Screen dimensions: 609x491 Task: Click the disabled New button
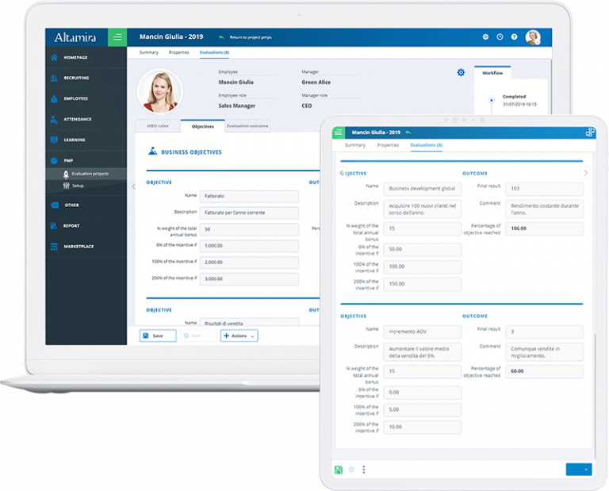[x=198, y=336]
